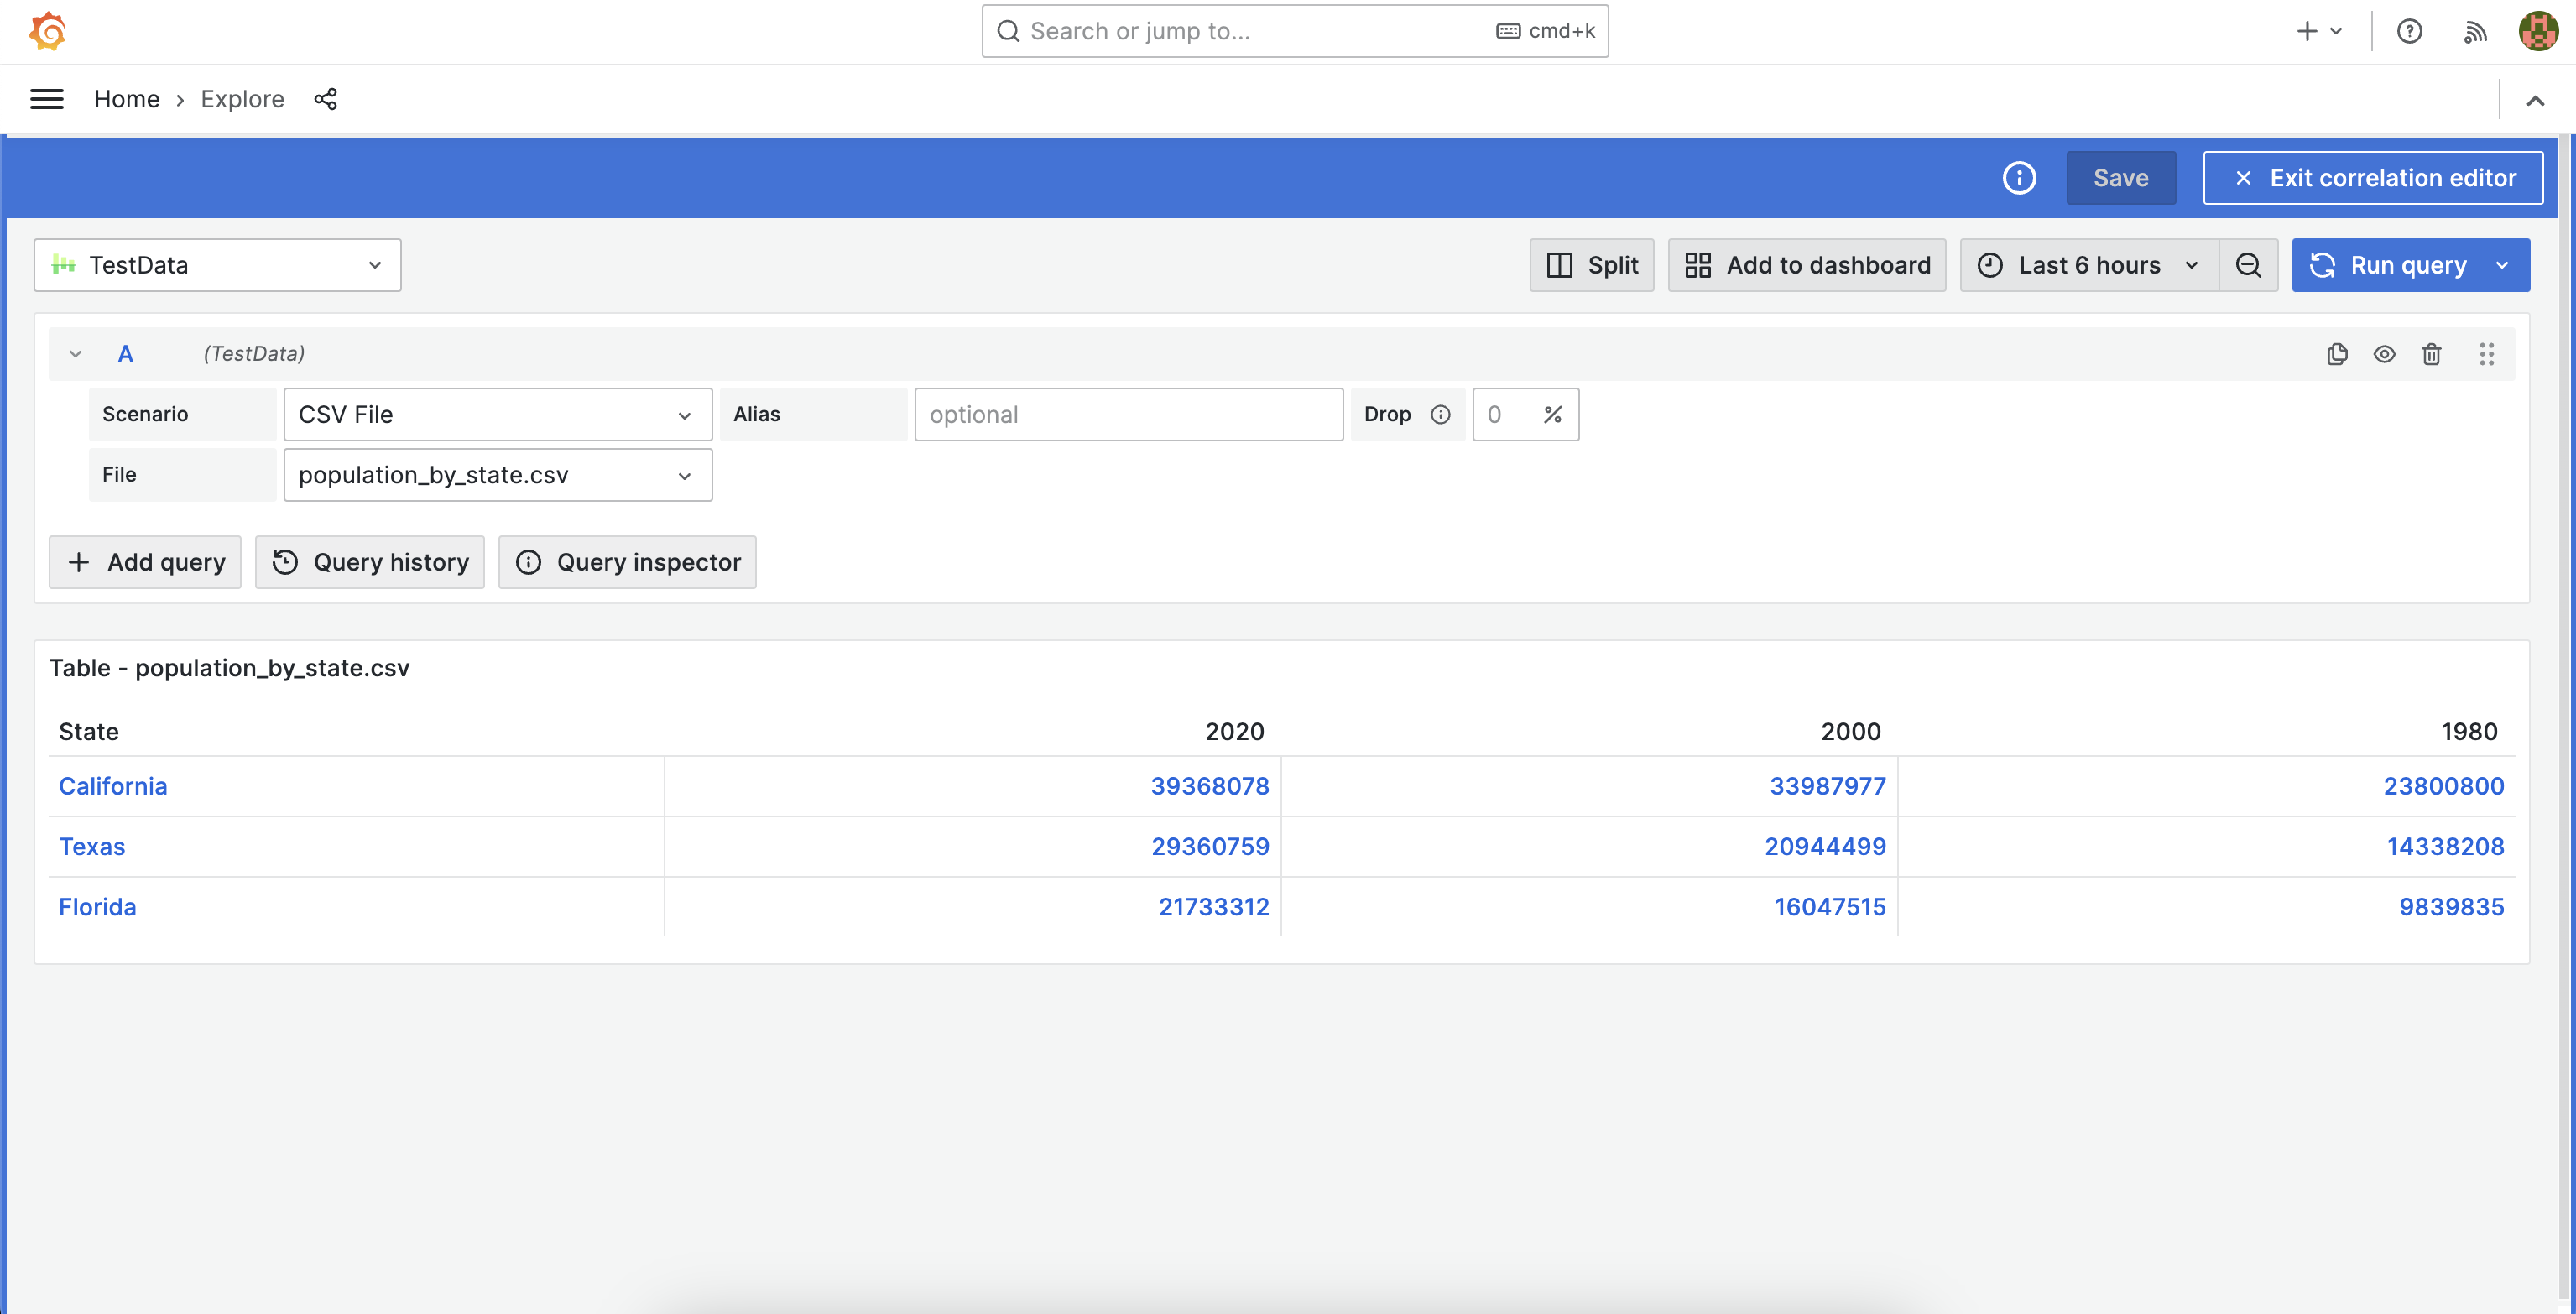Click the Add query button
Screen dimensions: 2576x1314
[146, 561]
